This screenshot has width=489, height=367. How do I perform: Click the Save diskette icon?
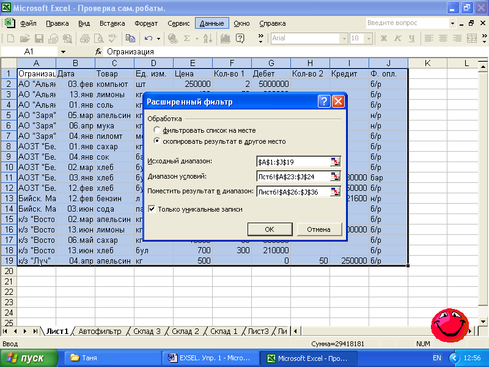tap(39, 38)
